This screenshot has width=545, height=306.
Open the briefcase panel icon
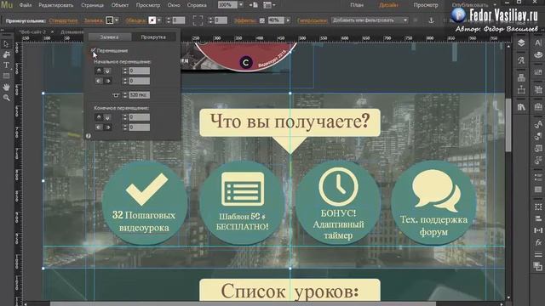(x=538, y=107)
